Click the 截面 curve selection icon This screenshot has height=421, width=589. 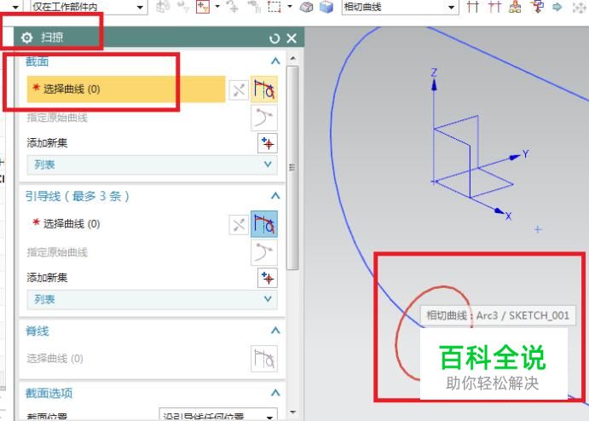pyautogui.click(x=264, y=89)
